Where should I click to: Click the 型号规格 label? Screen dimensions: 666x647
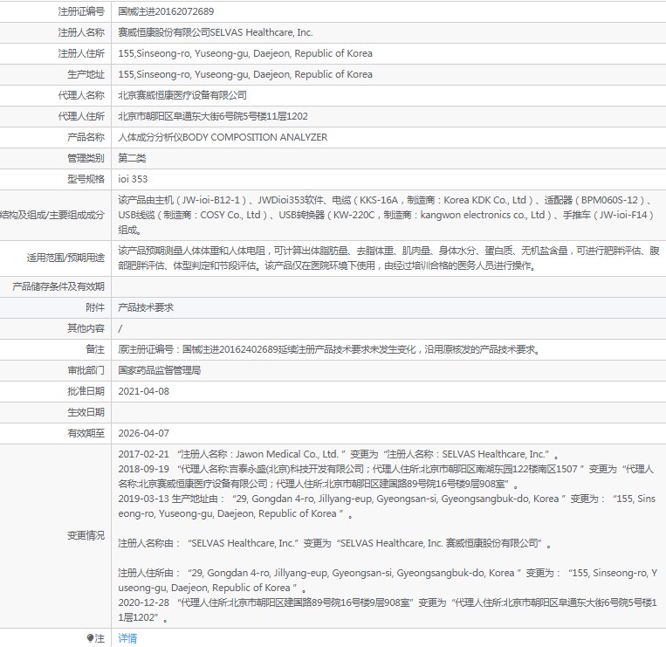[86, 179]
